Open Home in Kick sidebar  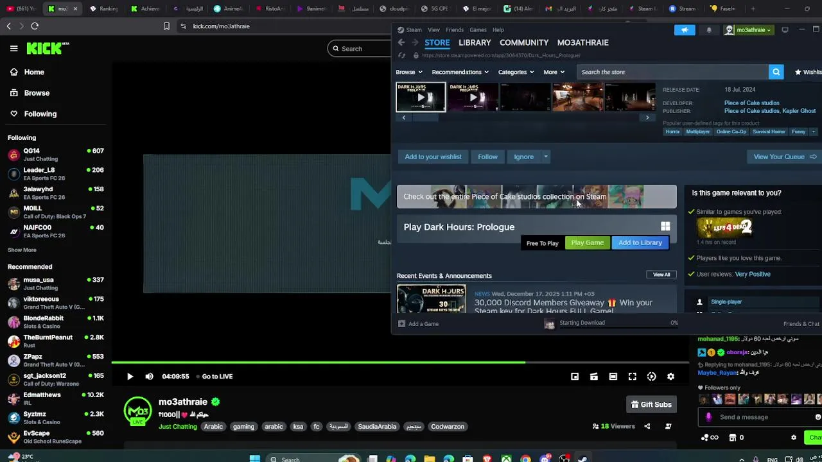(x=27, y=72)
